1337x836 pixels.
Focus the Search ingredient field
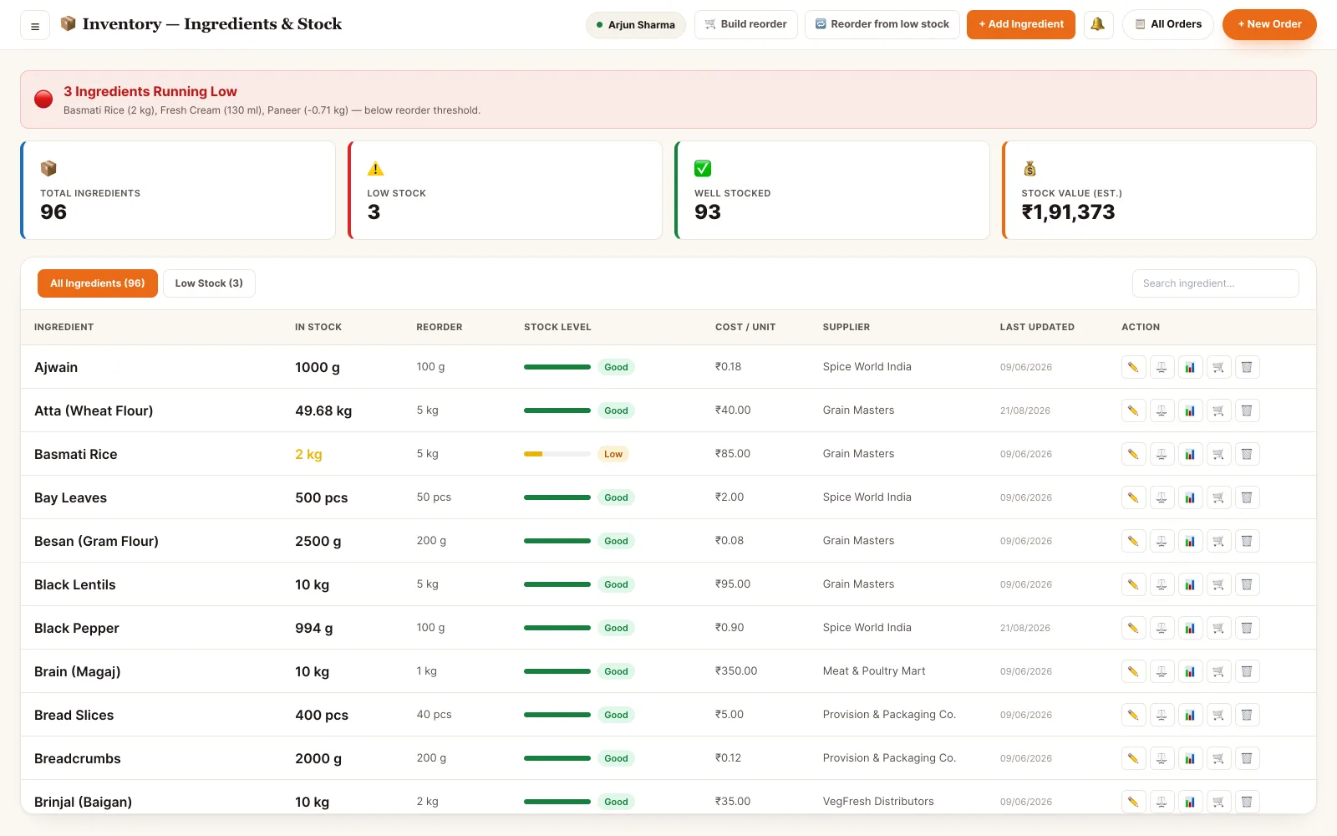coord(1216,283)
